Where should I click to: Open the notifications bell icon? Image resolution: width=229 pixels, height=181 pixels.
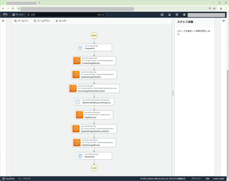point(169,15)
